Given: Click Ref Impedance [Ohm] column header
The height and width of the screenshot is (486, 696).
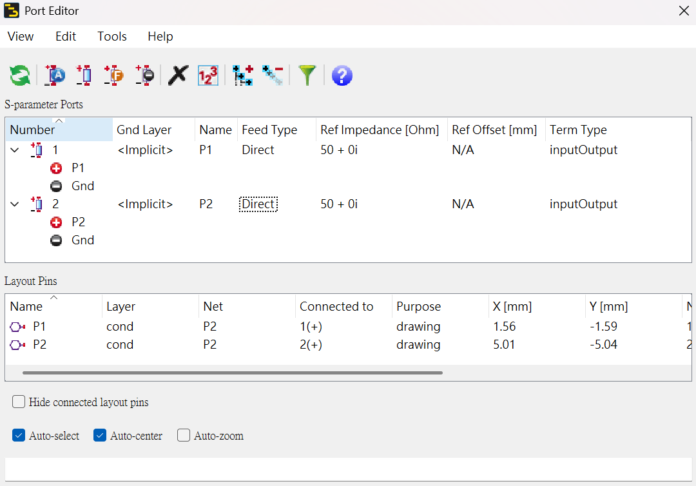Looking at the screenshot, I should [382, 130].
